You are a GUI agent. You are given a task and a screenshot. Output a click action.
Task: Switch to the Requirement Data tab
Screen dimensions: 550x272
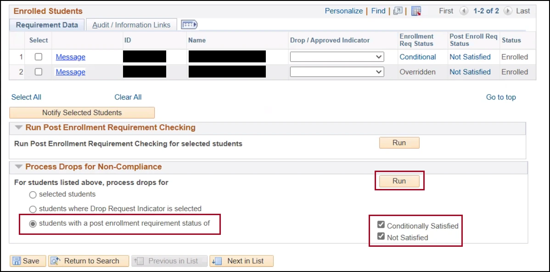pos(47,25)
